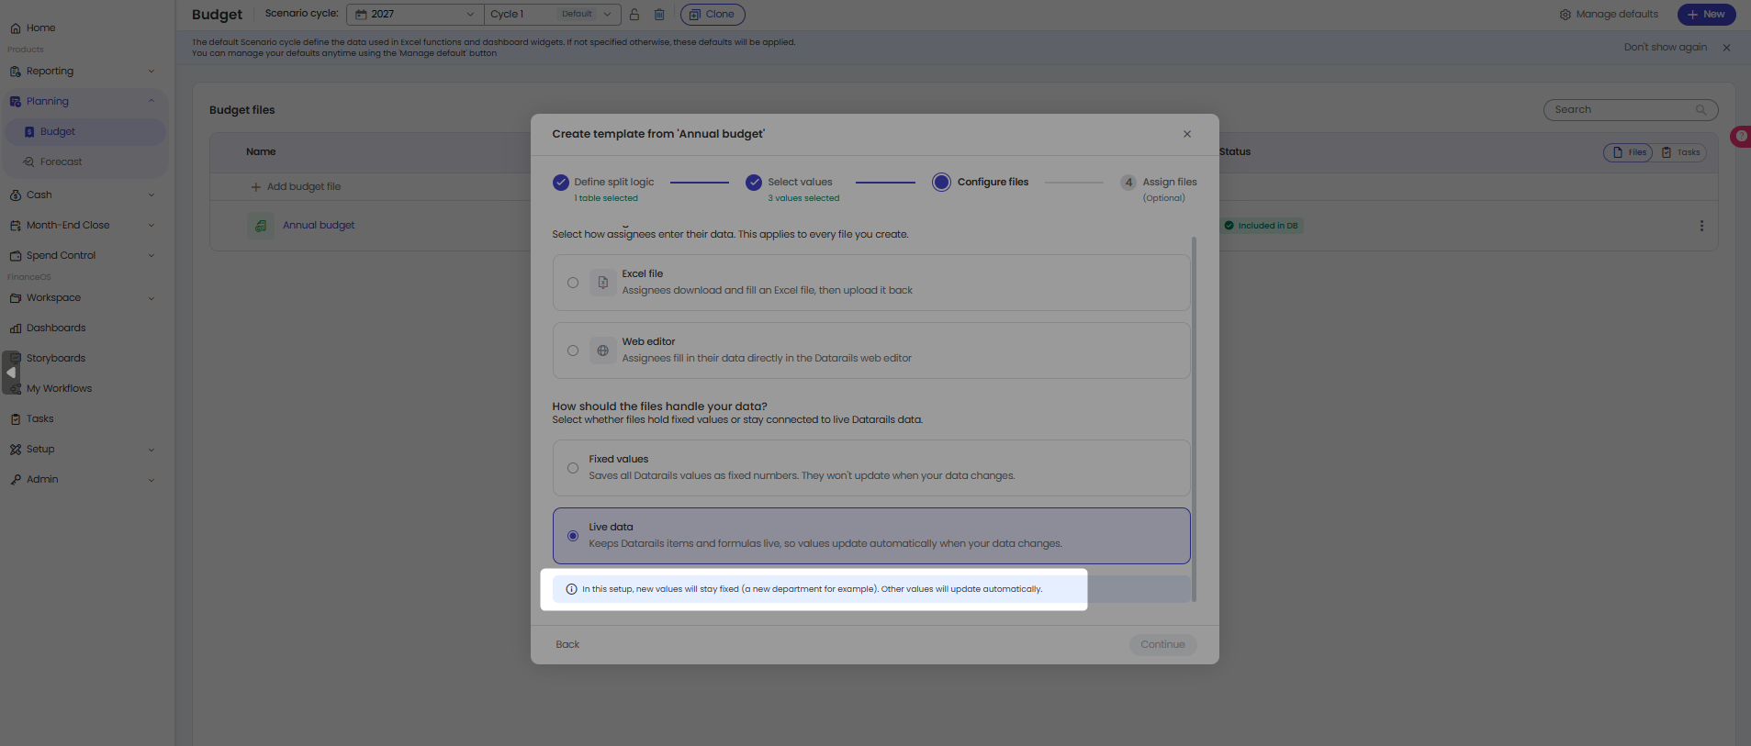Click the lock scenario cycle icon

coord(634,15)
